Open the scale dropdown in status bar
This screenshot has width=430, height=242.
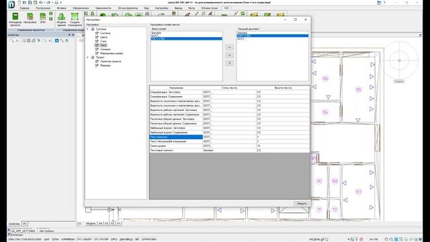tap(374, 239)
